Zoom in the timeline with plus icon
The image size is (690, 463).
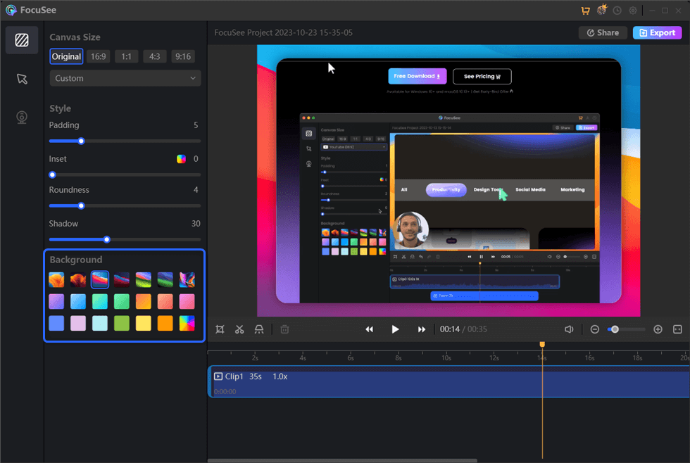coord(658,329)
